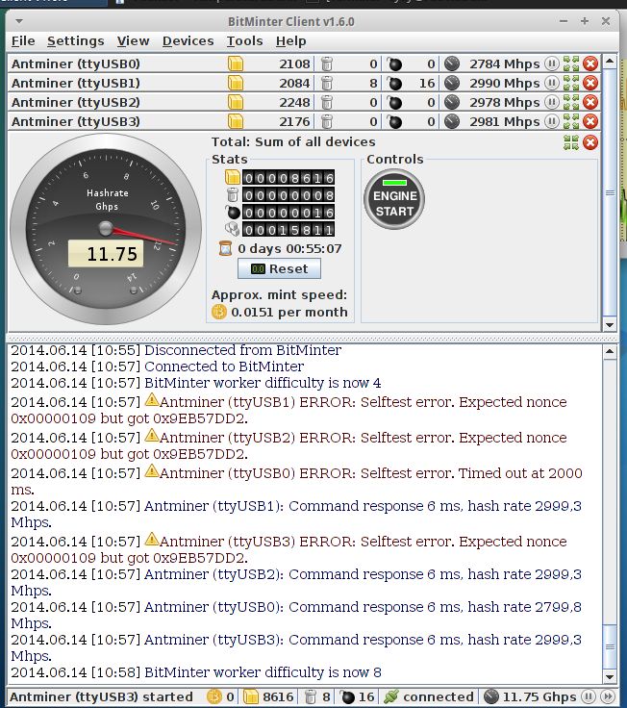Viewport: 627px width, 708px height.
Task: Click the status bar hashrate gauge icon
Action: pos(491,696)
